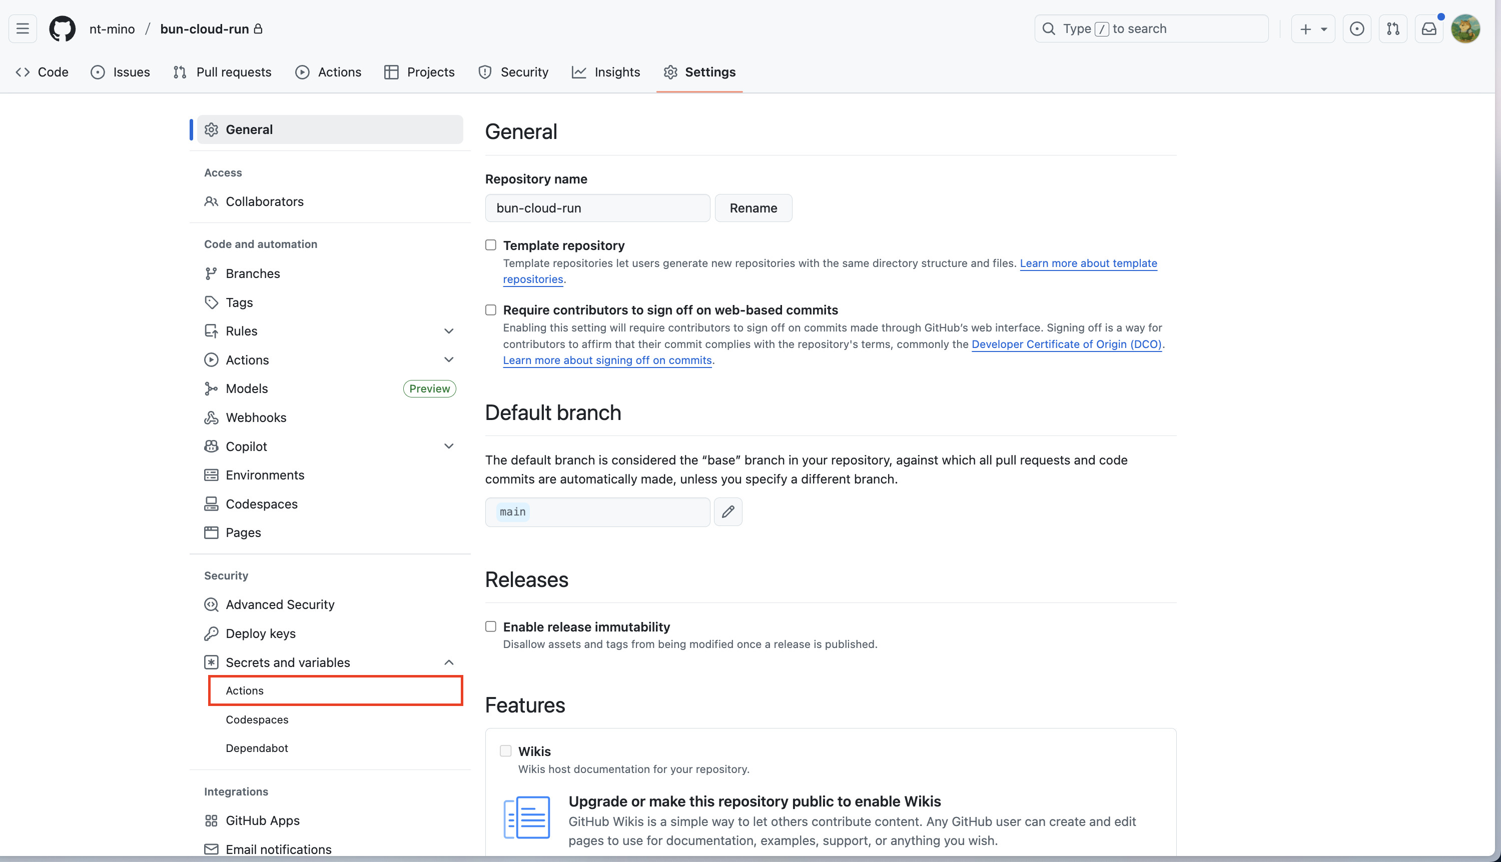
Task: Open the notifications inbox icon
Action: [x=1429, y=28]
